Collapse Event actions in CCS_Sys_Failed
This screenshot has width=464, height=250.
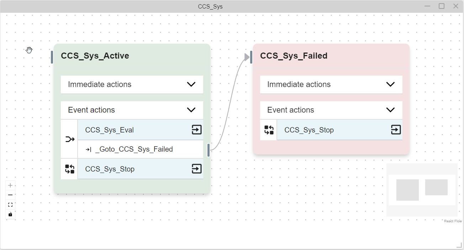point(390,110)
